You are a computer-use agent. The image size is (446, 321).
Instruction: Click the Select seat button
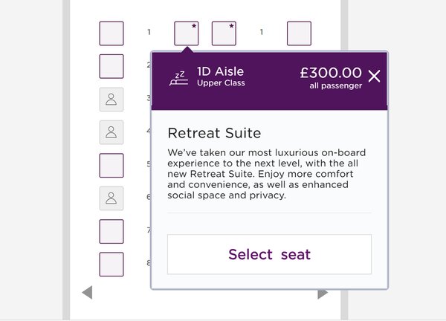269,254
